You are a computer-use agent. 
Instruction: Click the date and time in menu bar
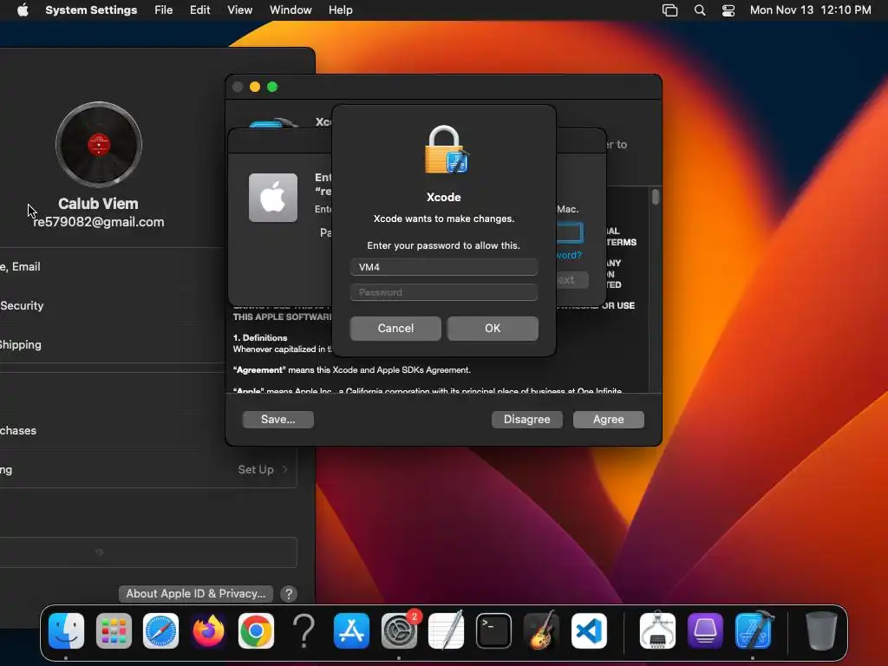coord(811,10)
